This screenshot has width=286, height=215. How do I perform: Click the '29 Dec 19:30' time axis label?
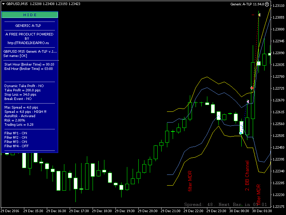pyautogui.click(x=124, y=211)
